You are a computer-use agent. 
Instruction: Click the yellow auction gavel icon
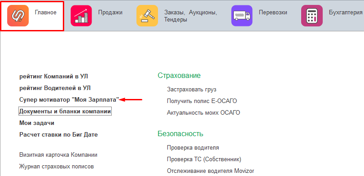point(147,16)
